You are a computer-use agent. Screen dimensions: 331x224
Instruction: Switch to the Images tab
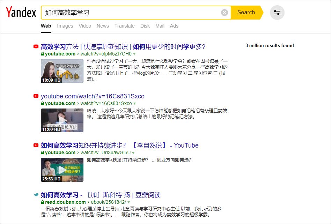pos(65,26)
